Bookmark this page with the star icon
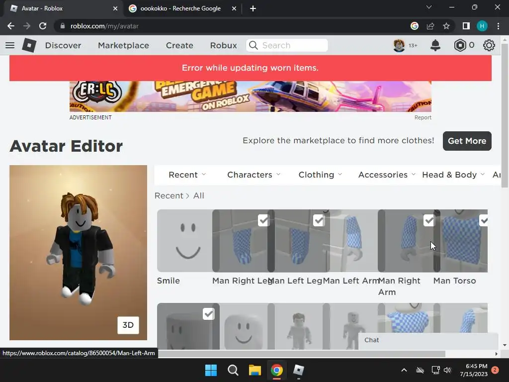This screenshot has width=509, height=382. click(446, 26)
